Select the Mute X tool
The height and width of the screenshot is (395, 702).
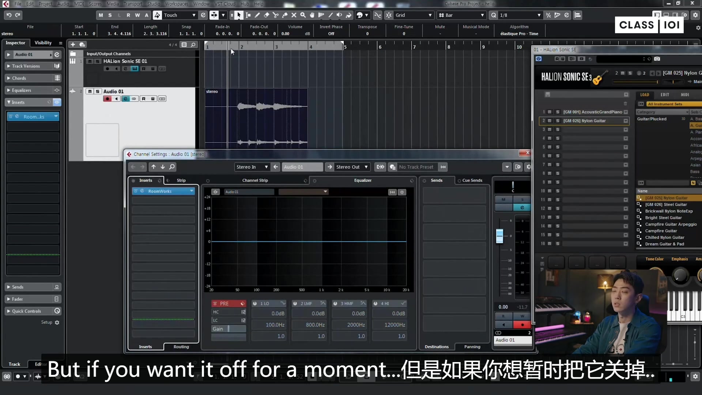(294, 15)
